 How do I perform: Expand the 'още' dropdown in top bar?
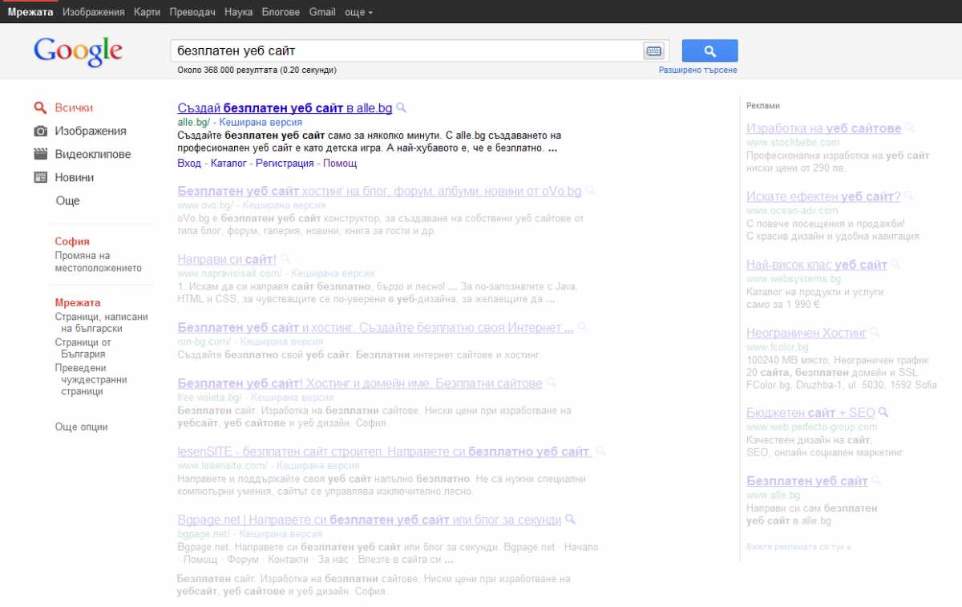(x=358, y=12)
